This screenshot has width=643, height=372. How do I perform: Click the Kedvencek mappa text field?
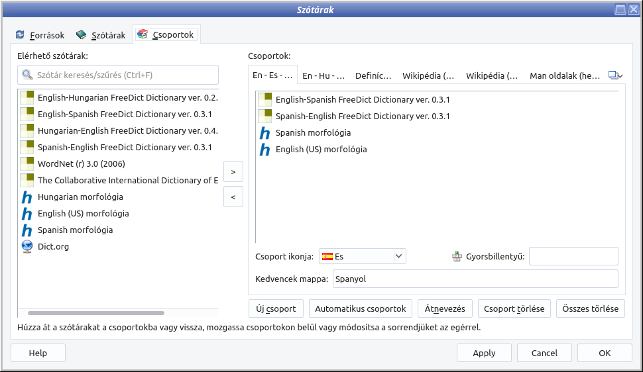475,279
